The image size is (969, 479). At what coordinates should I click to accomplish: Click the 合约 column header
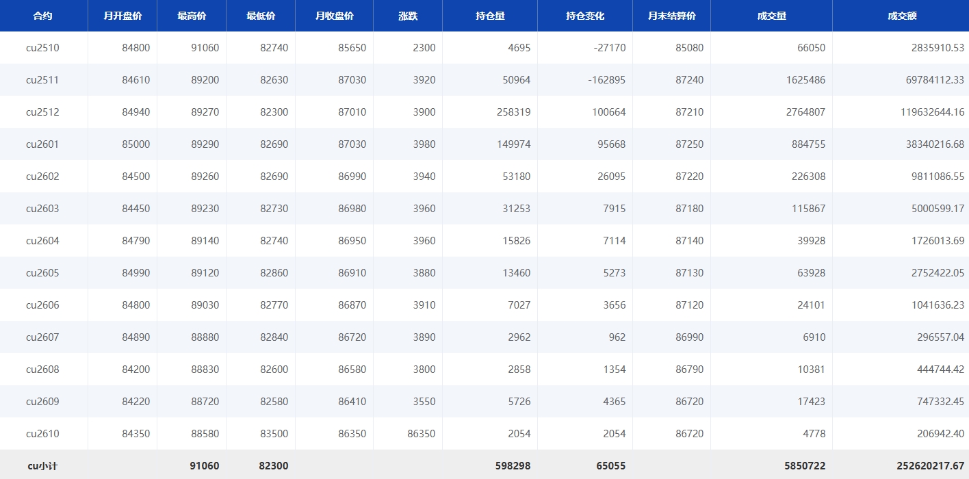(x=42, y=16)
